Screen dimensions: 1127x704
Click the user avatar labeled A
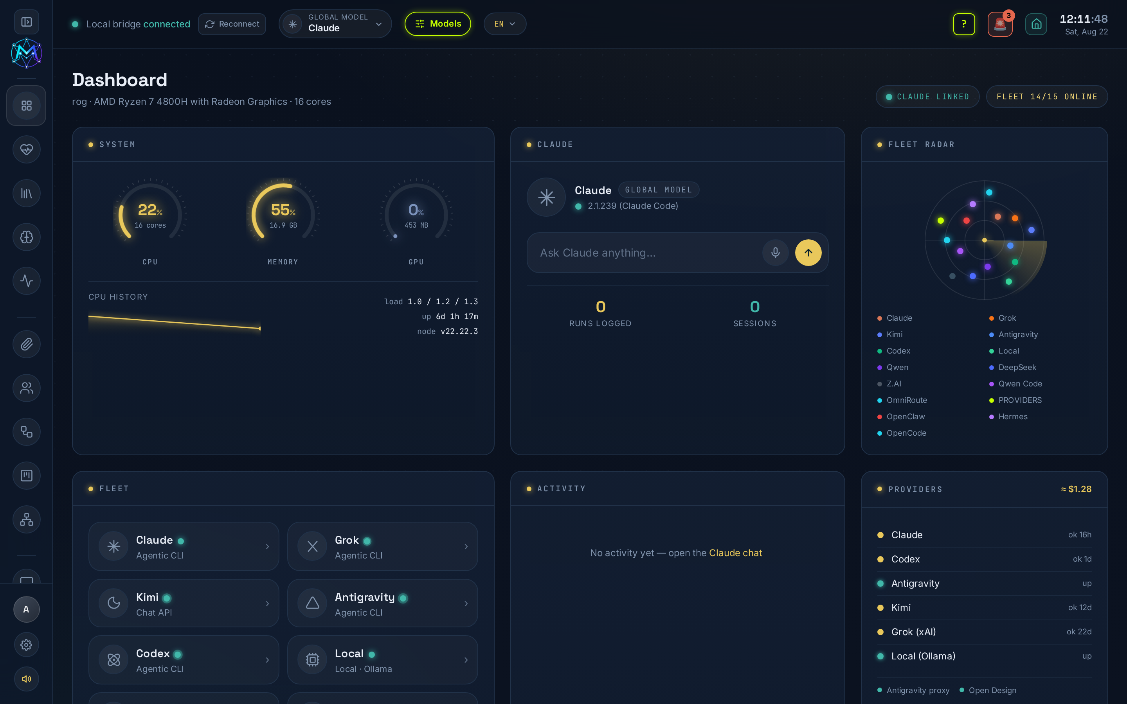click(x=27, y=609)
